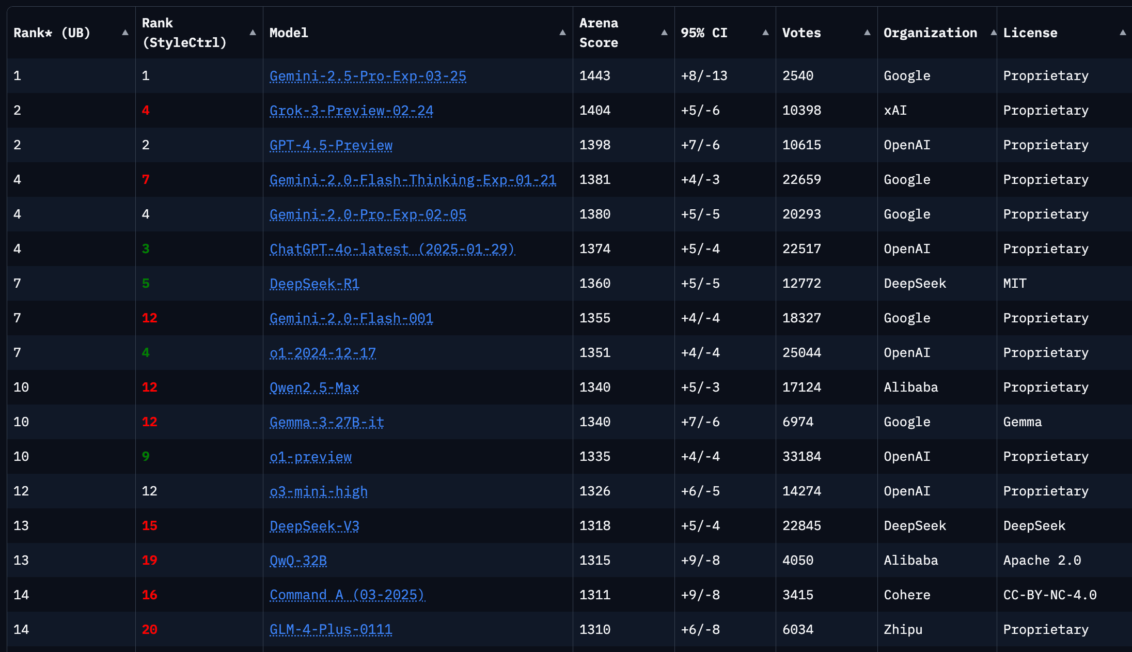Viewport: 1132px width, 652px height.
Task: Open the Grok-3-Preview-02-24 model link
Action: [x=351, y=111]
